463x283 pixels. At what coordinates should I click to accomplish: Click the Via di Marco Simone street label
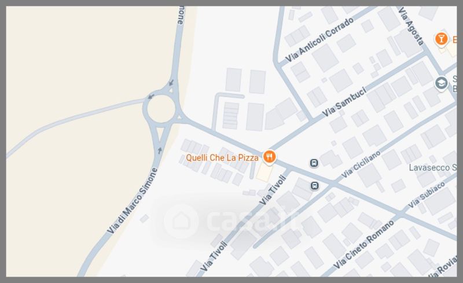132,201
